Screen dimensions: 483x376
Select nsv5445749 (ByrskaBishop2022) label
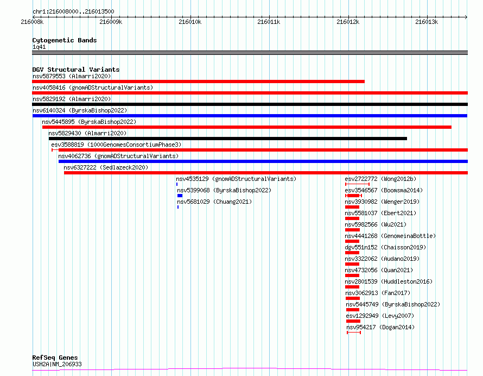click(x=393, y=304)
